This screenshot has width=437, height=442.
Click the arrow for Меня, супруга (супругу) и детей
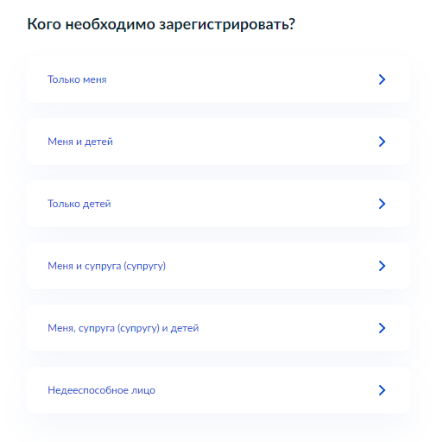(x=382, y=328)
